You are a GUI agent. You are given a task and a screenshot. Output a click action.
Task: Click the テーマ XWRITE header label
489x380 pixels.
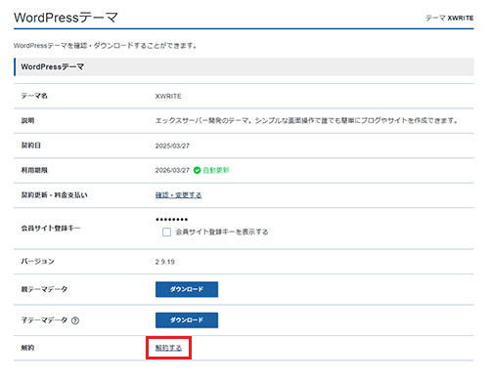(450, 18)
